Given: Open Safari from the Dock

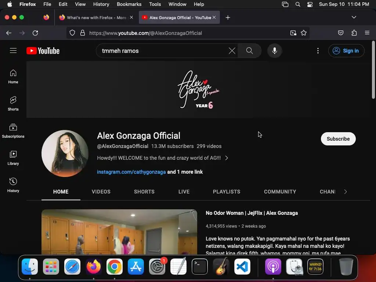Looking at the screenshot, I should tap(72, 267).
